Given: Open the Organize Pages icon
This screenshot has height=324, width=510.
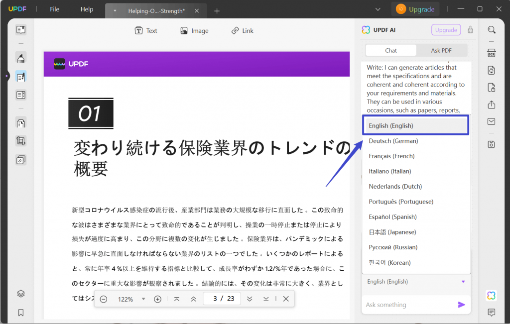Looking at the screenshot, I should coord(21,123).
